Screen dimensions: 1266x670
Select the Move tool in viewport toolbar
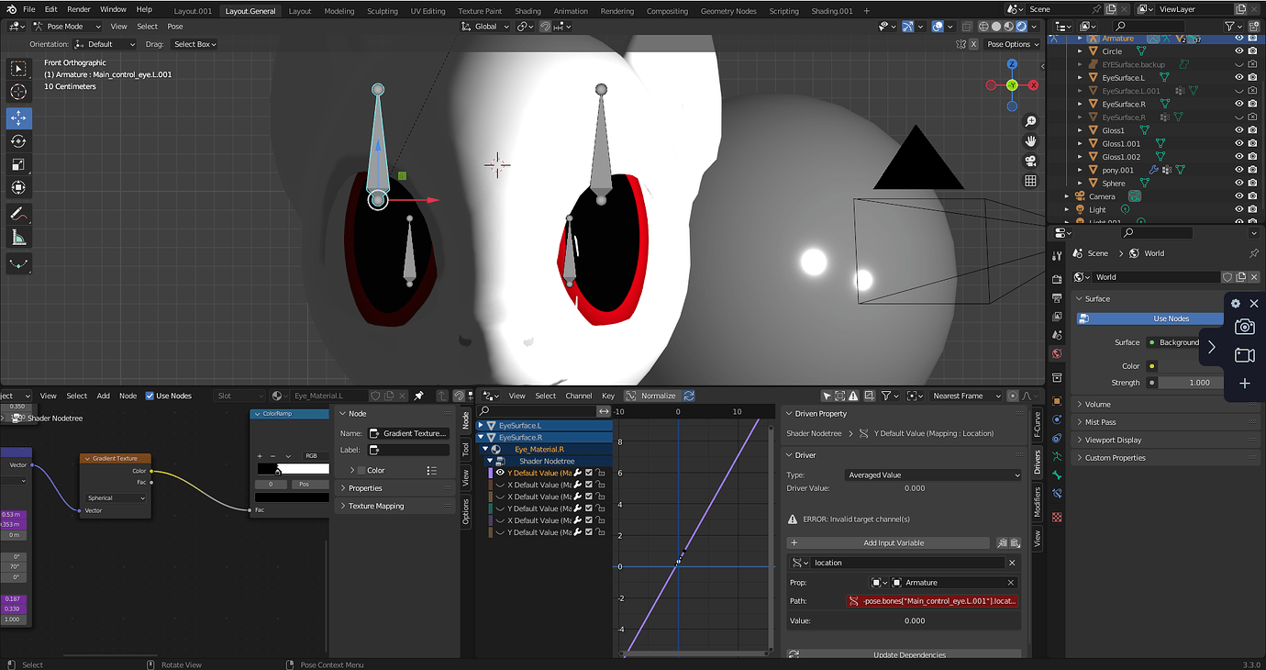18,118
